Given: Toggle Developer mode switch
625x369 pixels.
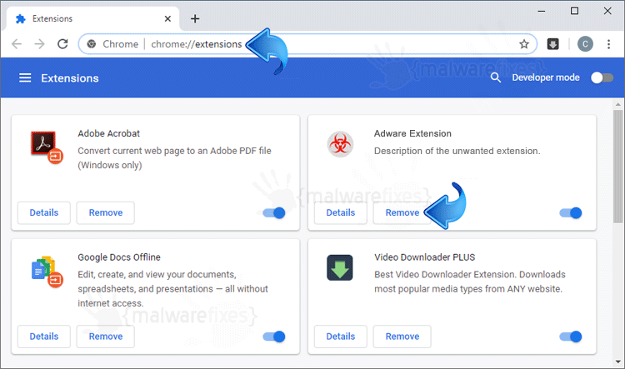Looking at the screenshot, I should tap(602, 77).
